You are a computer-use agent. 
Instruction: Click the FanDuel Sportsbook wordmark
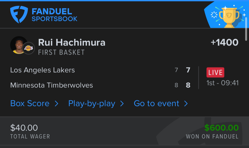54,15
